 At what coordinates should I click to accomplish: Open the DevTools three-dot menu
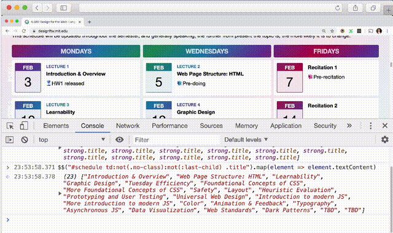point(371,126)
